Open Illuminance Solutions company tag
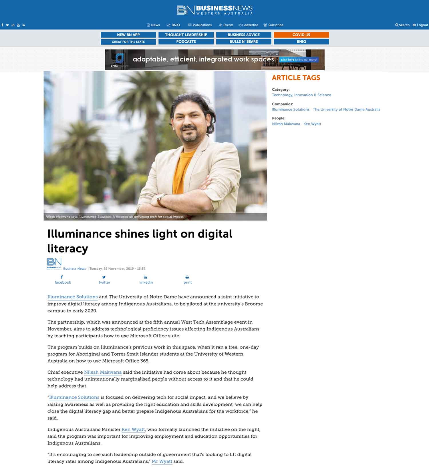The image size is (429, 476). (x=291, y=109)
